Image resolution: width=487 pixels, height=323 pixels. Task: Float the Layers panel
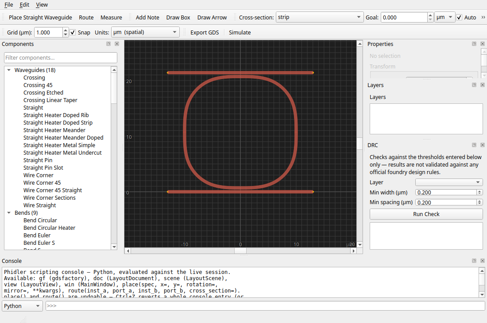pyautogui.click(x=474, y=85)
